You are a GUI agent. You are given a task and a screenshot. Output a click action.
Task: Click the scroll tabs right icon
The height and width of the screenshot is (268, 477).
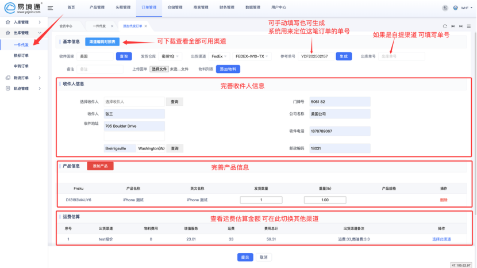pyautogui.click(x=461, y=26)
